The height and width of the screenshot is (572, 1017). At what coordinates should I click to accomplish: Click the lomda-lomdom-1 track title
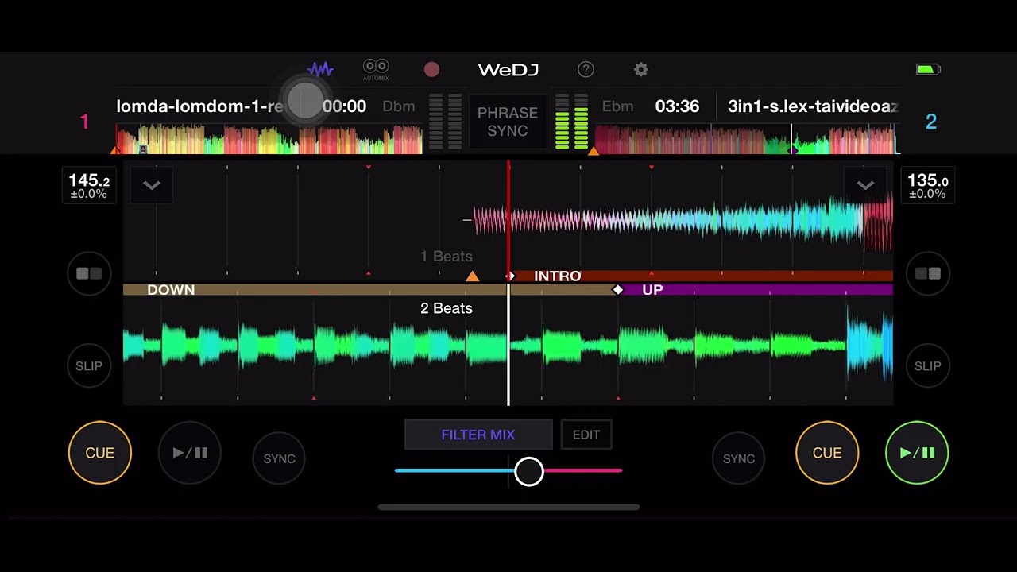tap(200, 106)
